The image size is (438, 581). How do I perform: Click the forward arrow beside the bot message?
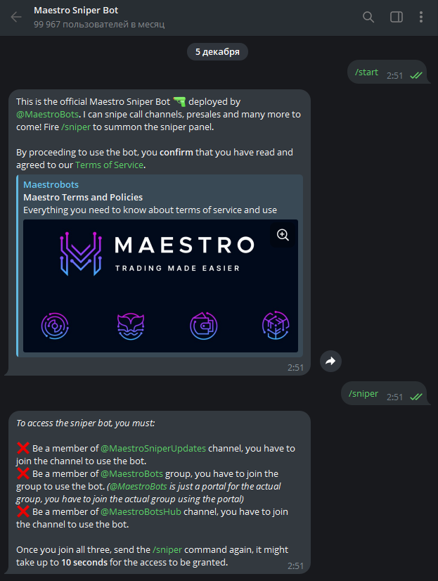[x=330, y=361]
